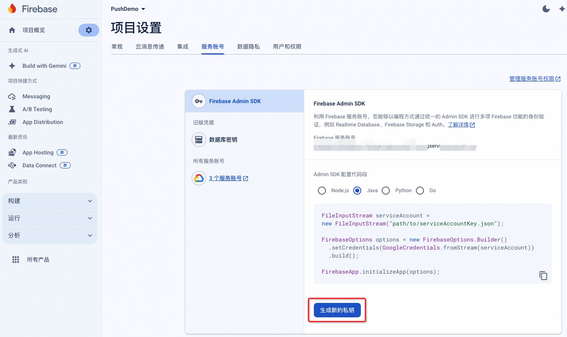
Task: Open Build with Gemini label
Action: tap(44, 66)
